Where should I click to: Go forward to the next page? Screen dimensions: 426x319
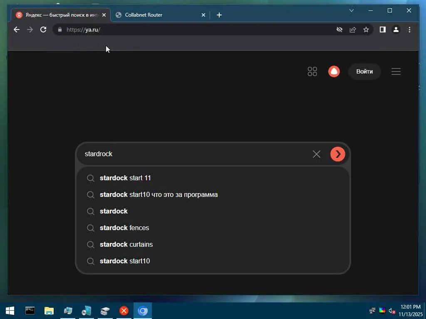pos(30,29)
